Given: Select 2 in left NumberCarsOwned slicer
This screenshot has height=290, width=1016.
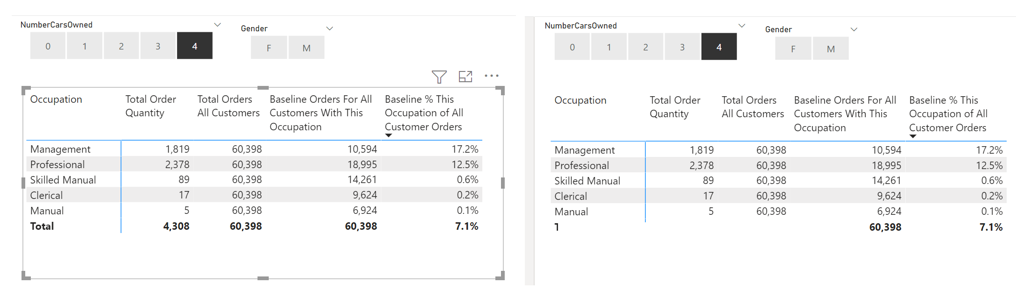Looking at the screenshot, I should coord(122,46).
